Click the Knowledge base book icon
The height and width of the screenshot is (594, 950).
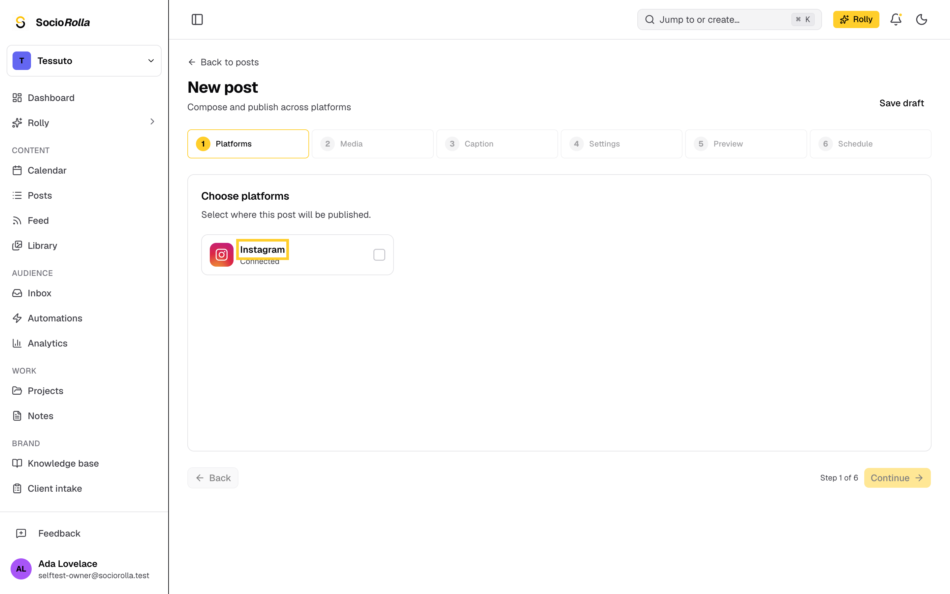(17, 463)
